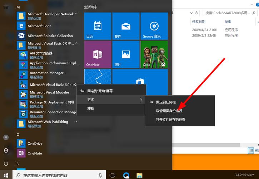The image size is (259, 179).
Task: Open the purple OneNote tile
Action: [98, 54]
